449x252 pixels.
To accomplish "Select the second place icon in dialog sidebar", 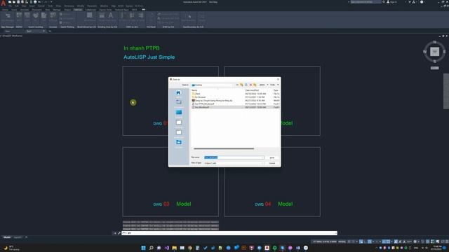I will point(179,103).
